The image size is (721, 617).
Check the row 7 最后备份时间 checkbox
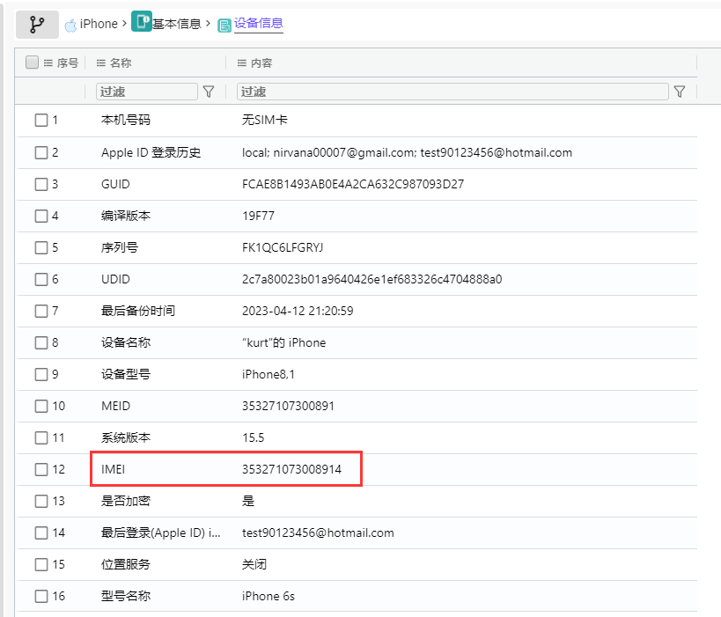click(x=41, y=312)
